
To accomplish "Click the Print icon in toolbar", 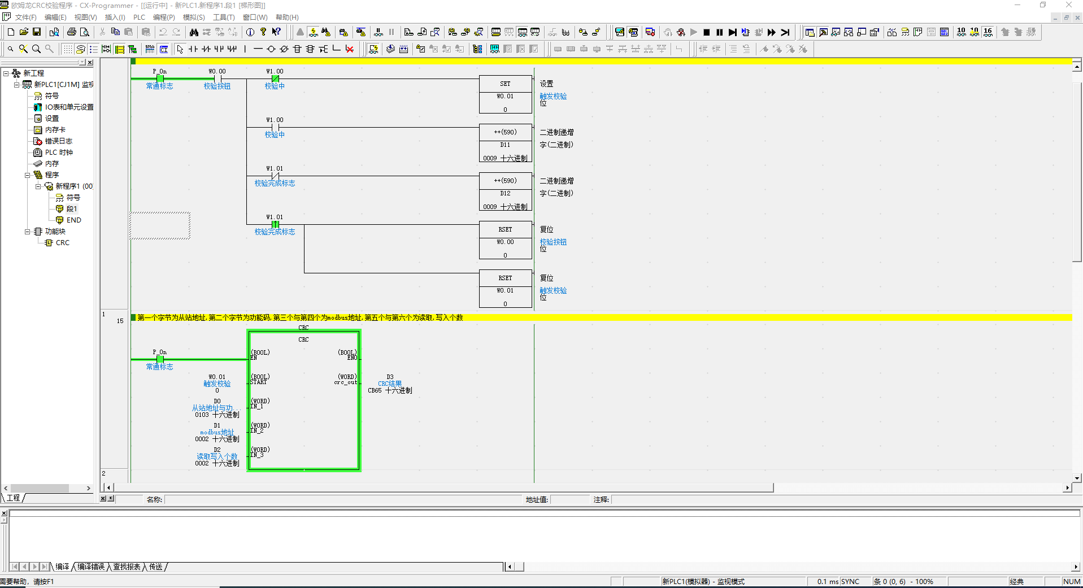I will pos(72,32).
